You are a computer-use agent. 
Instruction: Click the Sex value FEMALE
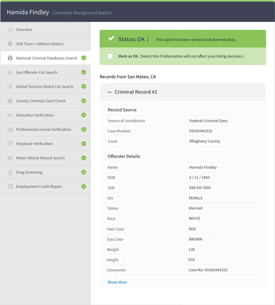[x=196, y=198]
